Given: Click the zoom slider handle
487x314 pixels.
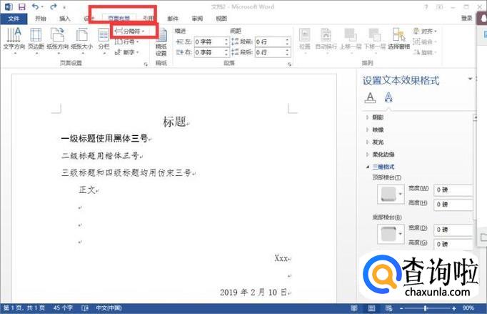Looking at the screenshot, I should click(425, 308).
